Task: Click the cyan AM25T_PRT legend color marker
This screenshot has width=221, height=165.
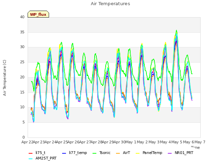Action: point(31,159)
